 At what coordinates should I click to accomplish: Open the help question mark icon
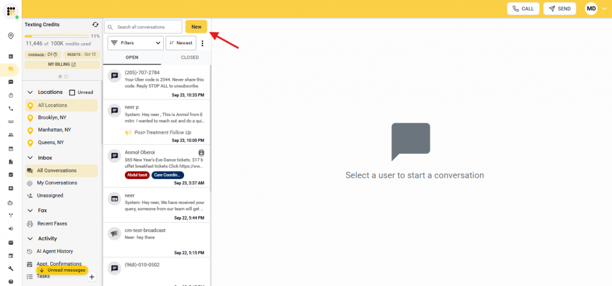tap(11, 281)
